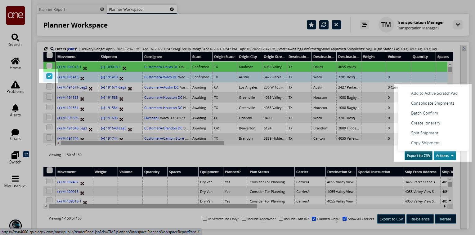This screenshot has height=235, width=475.
Task: Click the upper grid horizontal scrollbar
Action: (x=142, y=143)
